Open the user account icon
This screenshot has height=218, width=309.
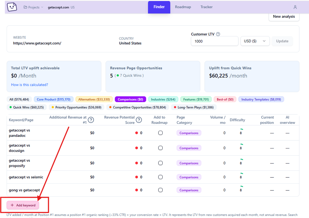point(295,7)
